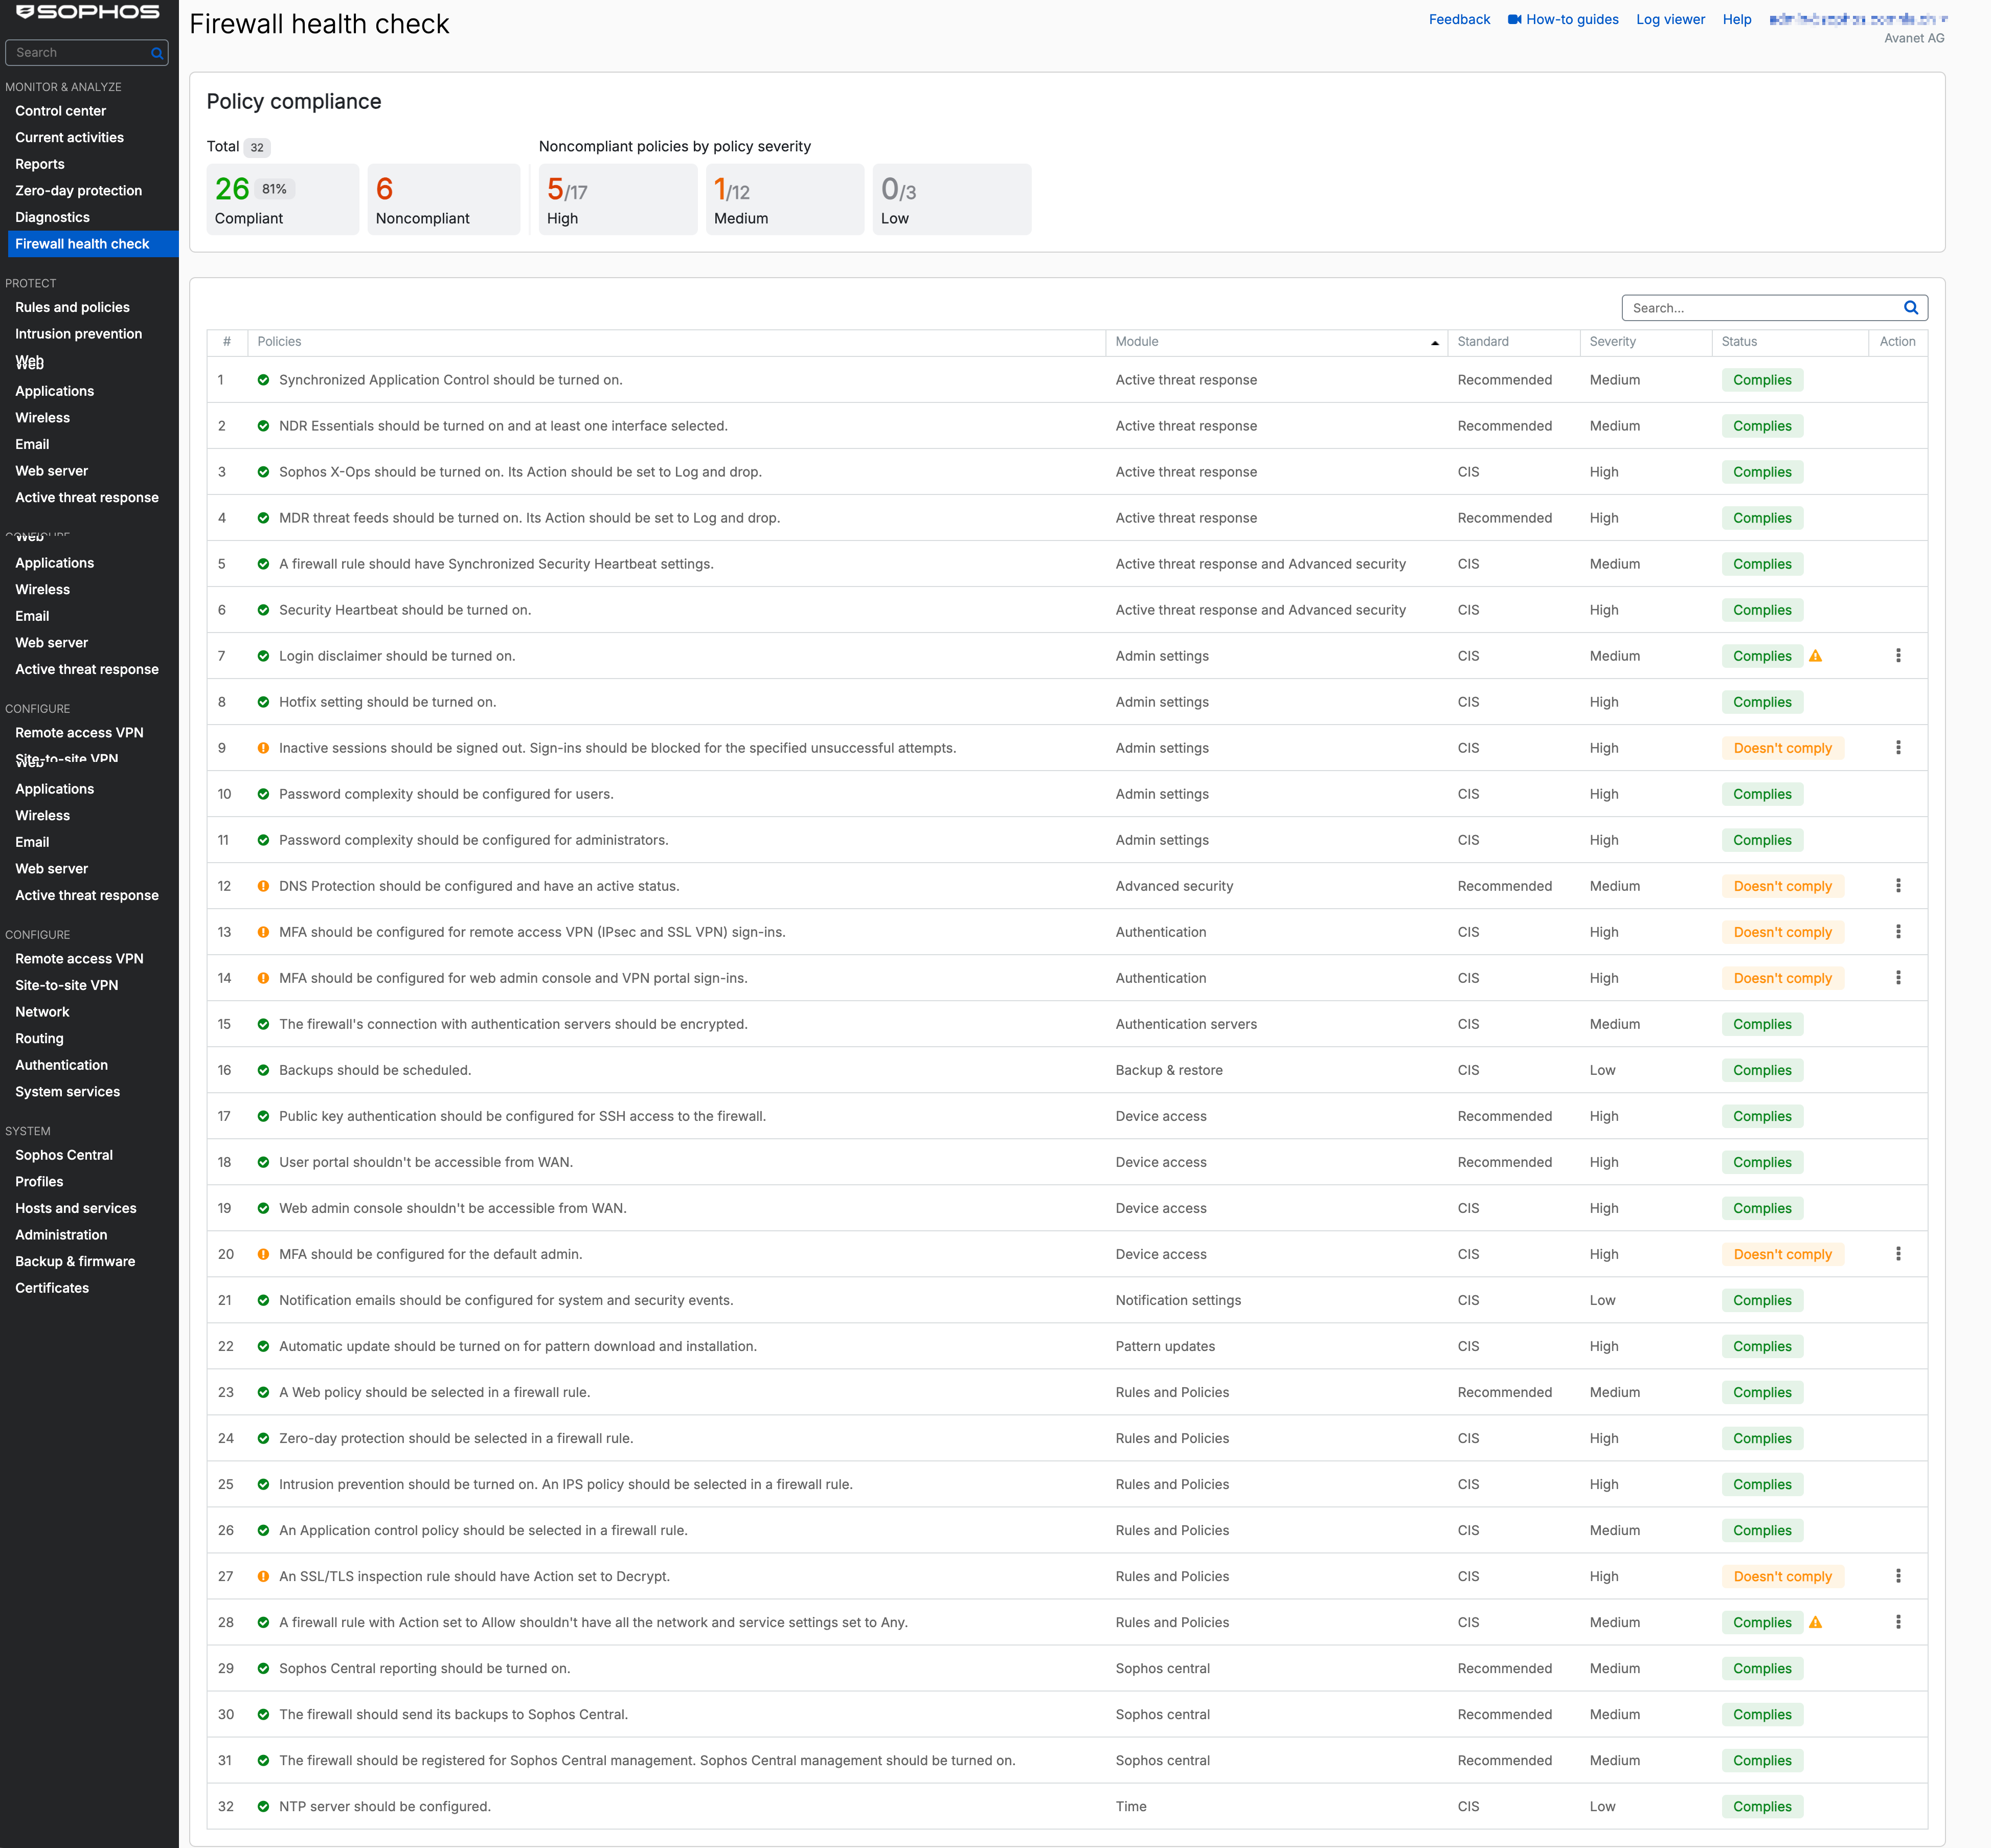Click the Module column sort arrow
The image size is (1991, 1848).
pos(1434,343)
